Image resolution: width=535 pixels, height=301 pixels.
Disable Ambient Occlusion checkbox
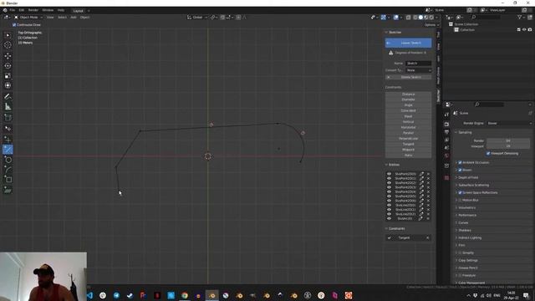click(x=460, y=162)
